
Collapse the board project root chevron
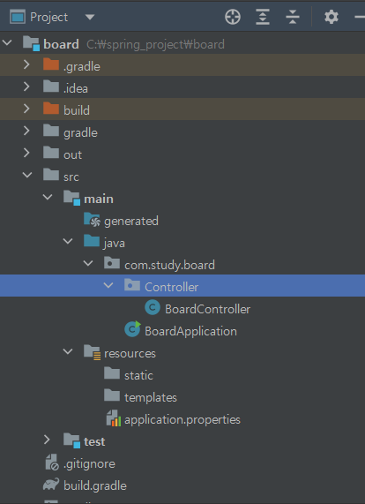click(7, 42)
